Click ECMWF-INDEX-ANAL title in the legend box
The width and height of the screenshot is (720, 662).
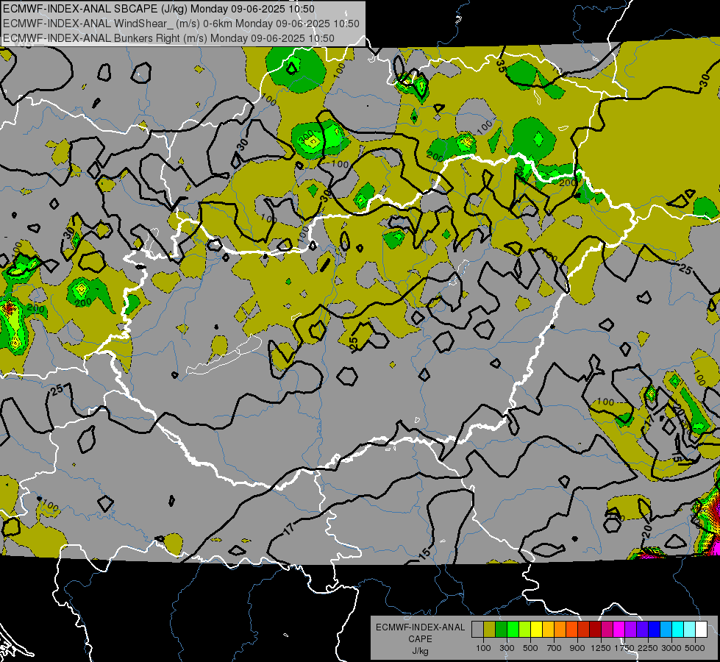(421, 627)
